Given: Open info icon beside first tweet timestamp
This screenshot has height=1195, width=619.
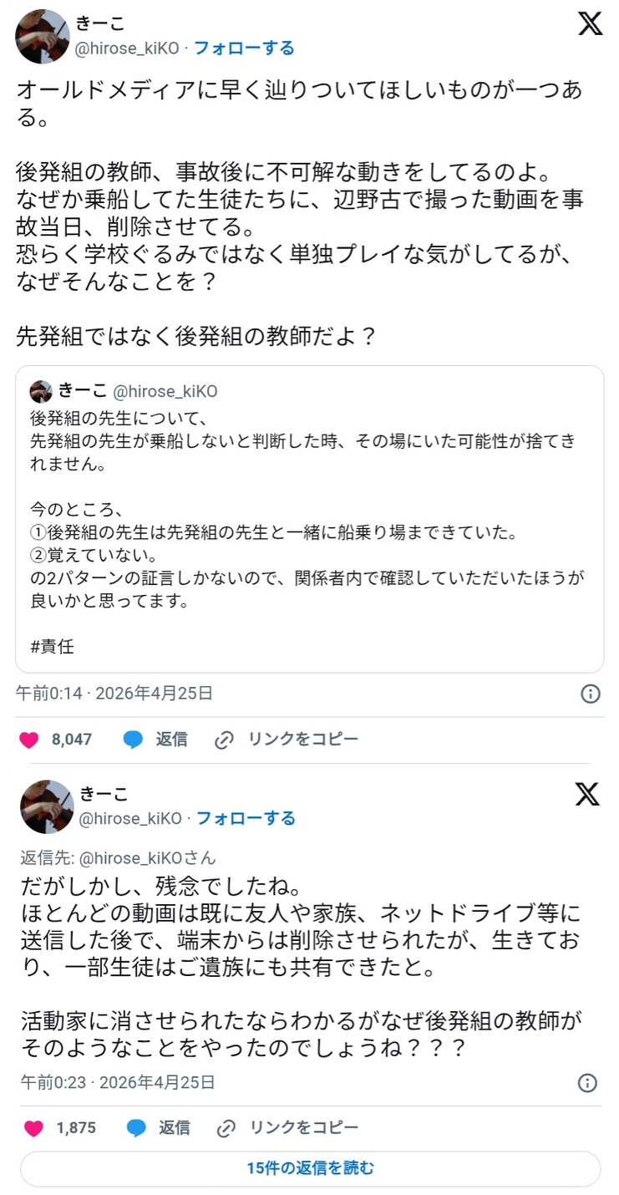Looking at the screenshot, I should pyautogui.click(x=591, y=694).
